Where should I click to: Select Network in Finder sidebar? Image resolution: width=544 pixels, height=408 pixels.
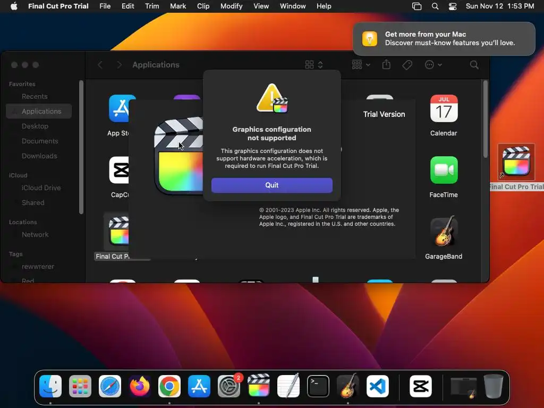35,234
